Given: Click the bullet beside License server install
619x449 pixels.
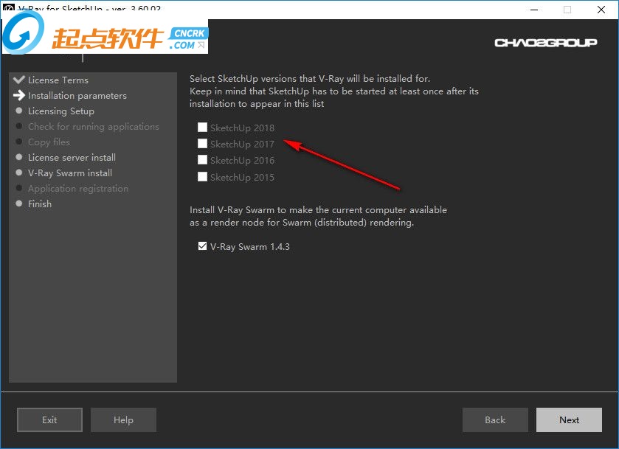Looking at the screenshot, I should pyautogui.click(x=19, y=157).
